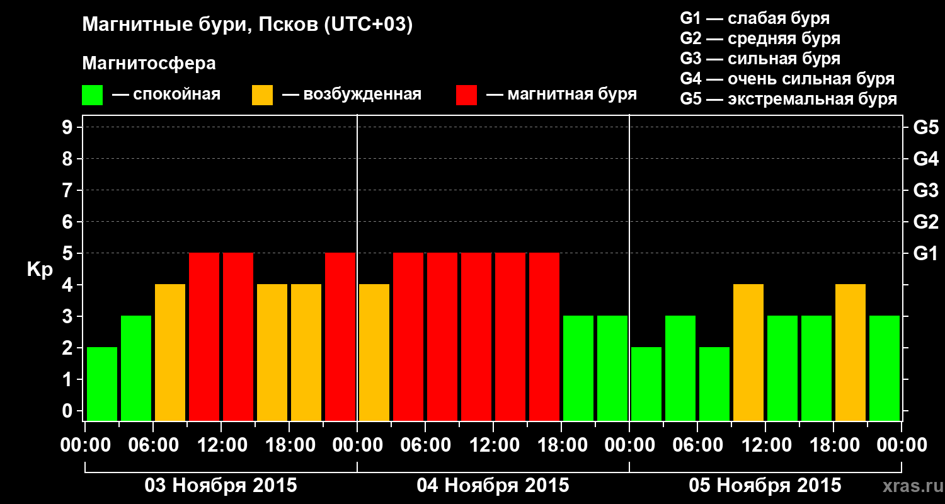
Task: Click the '05 Ноября 2015' date label
Action: click(x=765, y=485)
